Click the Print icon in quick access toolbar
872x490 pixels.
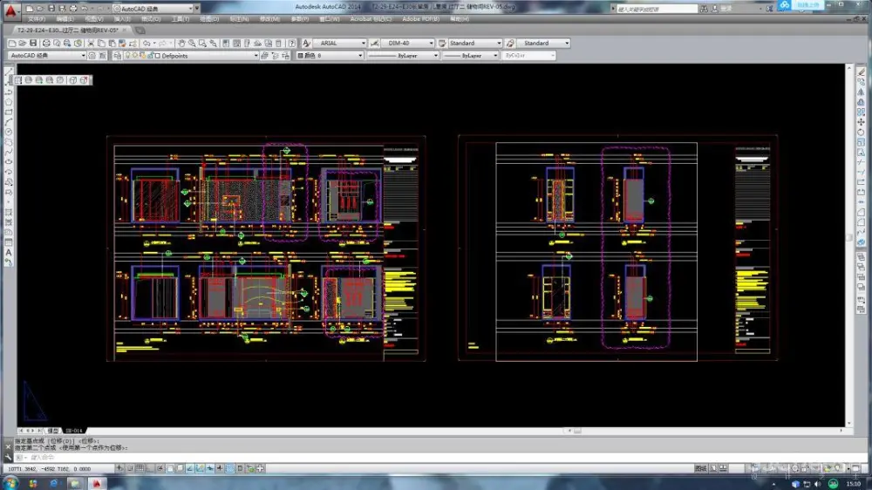(72, 8)
